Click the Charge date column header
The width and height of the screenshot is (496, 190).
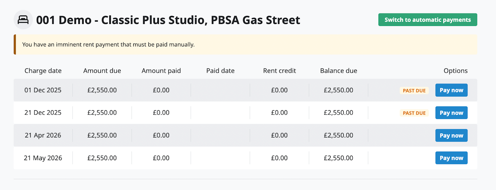(x=43, y=71)
